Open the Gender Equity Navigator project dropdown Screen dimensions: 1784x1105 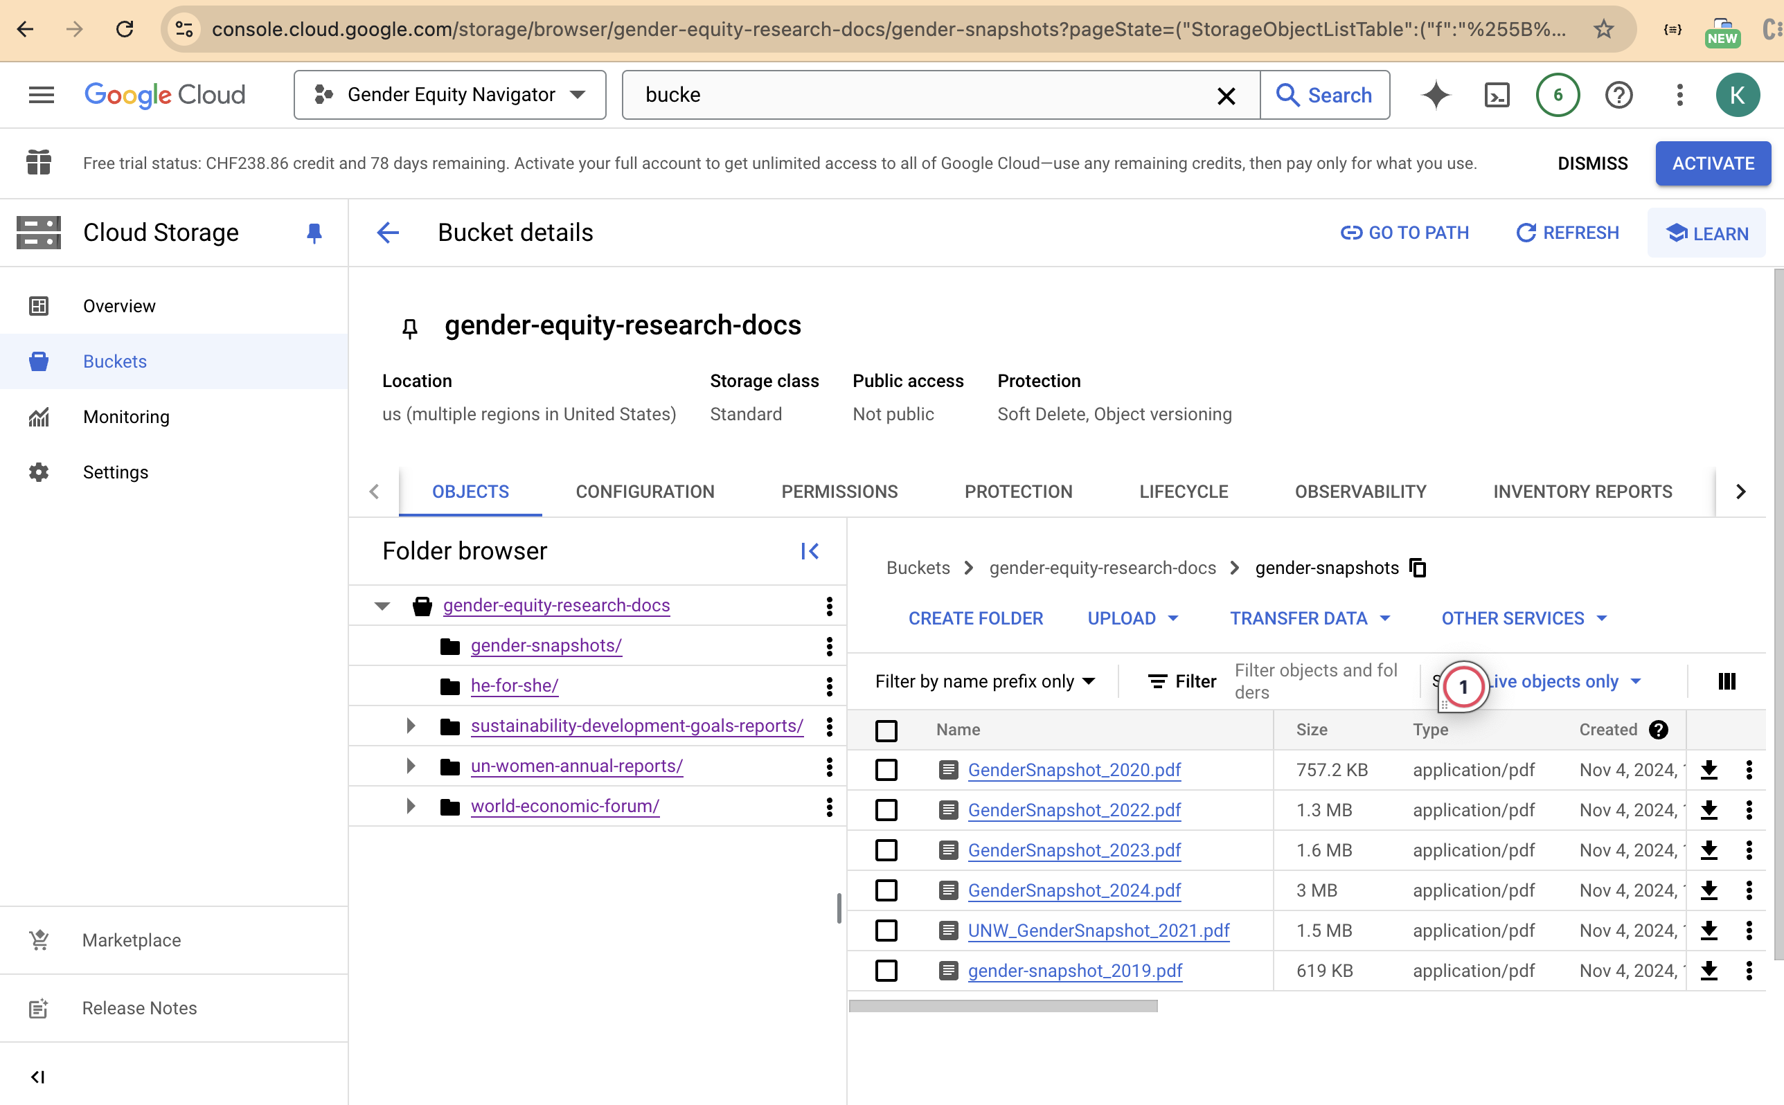[449, 94]
